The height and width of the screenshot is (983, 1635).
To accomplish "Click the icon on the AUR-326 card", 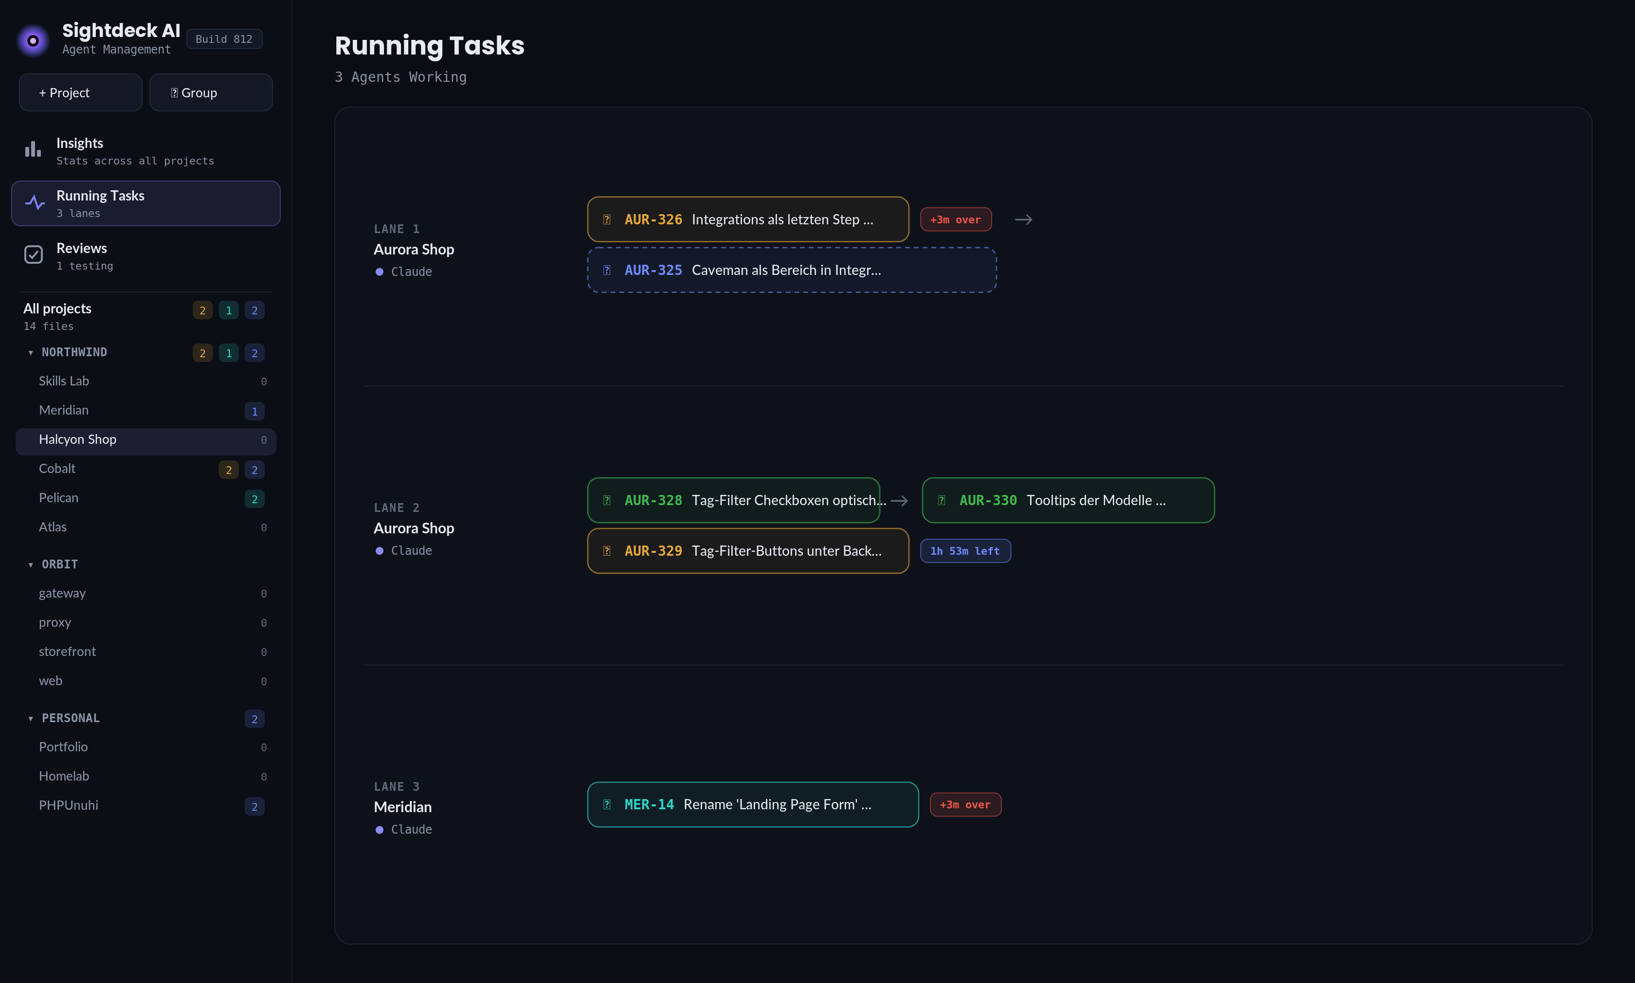I will tap(607, 220).
